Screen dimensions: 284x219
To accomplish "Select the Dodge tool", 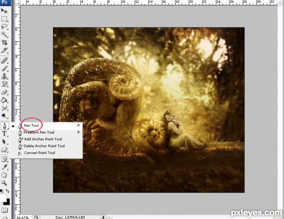I will 4,116.
